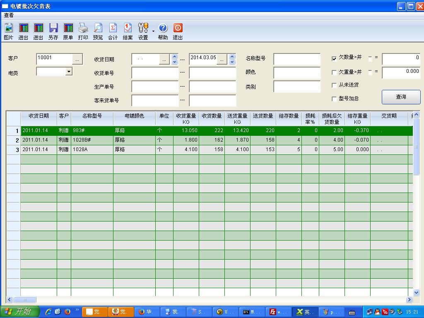Click the 收货数量 column header

click(212, 118)
